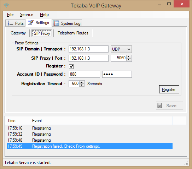Select the Gateway settings sub-tab
The height and width of the screenshot is (169, 192).
point(18,33)
